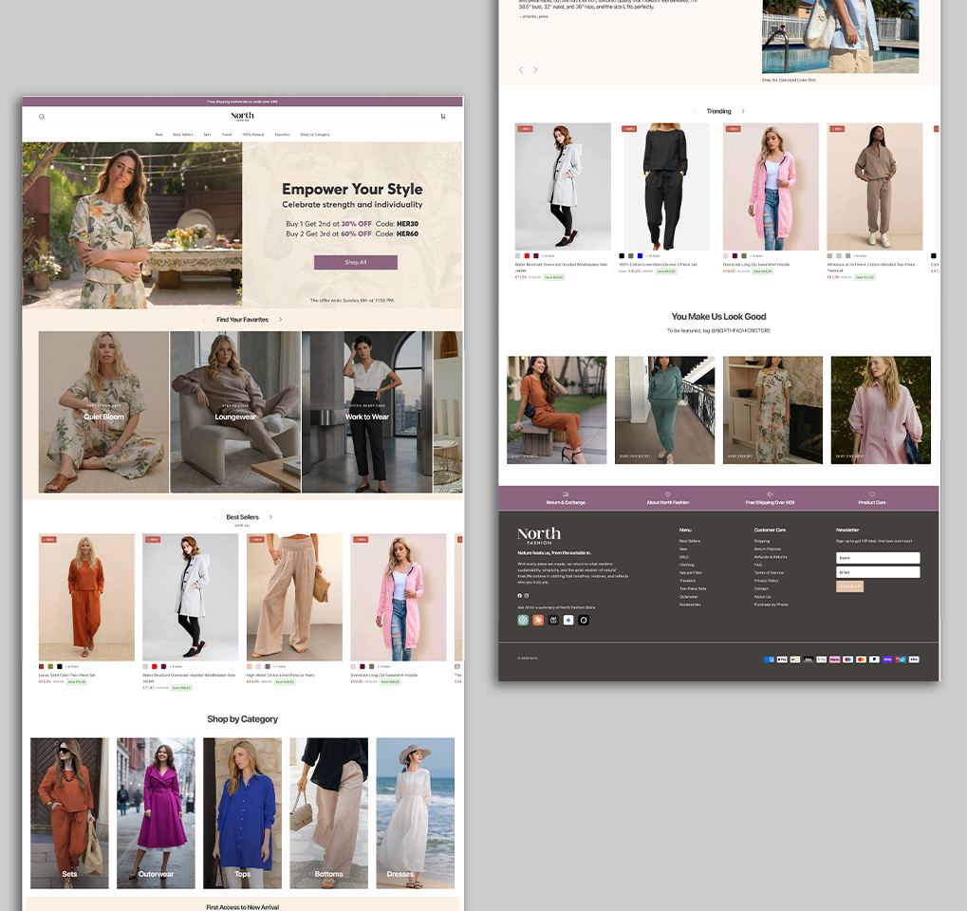Select red swatch on Windbreaker Rain Jacket
967x911 pixels.
(155, 666)
